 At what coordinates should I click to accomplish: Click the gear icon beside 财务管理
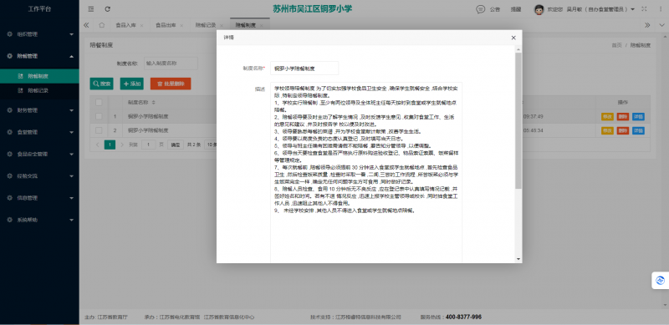click(x=9, y=110)
